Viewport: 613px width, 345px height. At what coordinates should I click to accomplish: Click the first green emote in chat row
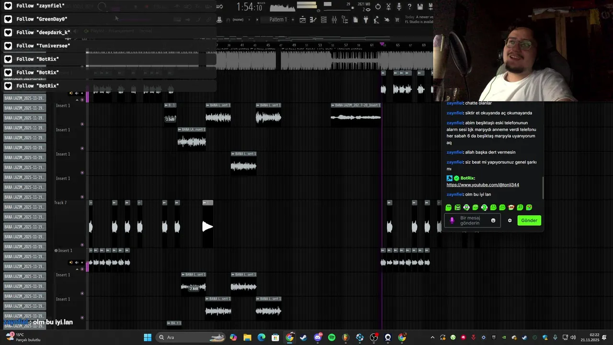449,207
